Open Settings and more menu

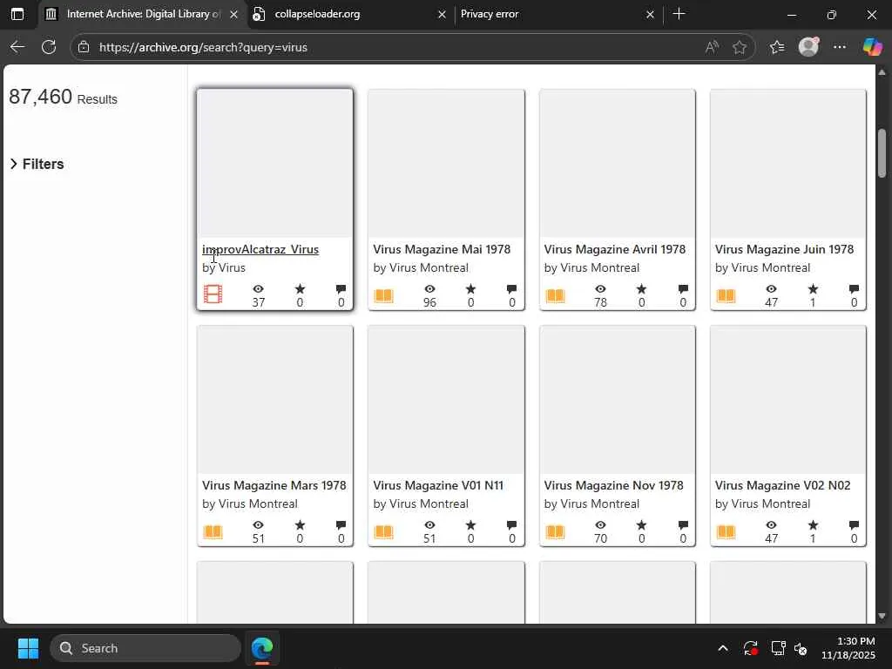[840, 47]
